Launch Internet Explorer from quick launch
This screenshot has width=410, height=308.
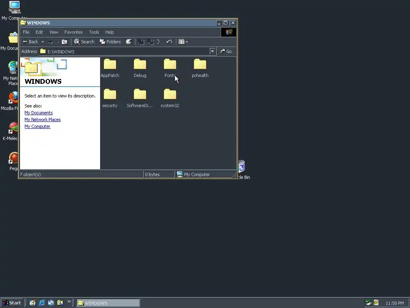click(42, 303)
